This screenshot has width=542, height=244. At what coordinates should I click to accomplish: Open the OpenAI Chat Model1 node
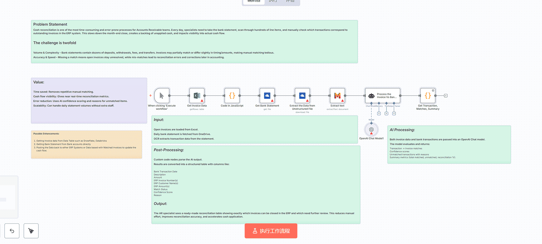pyautogui.click(x=371, y=130)
